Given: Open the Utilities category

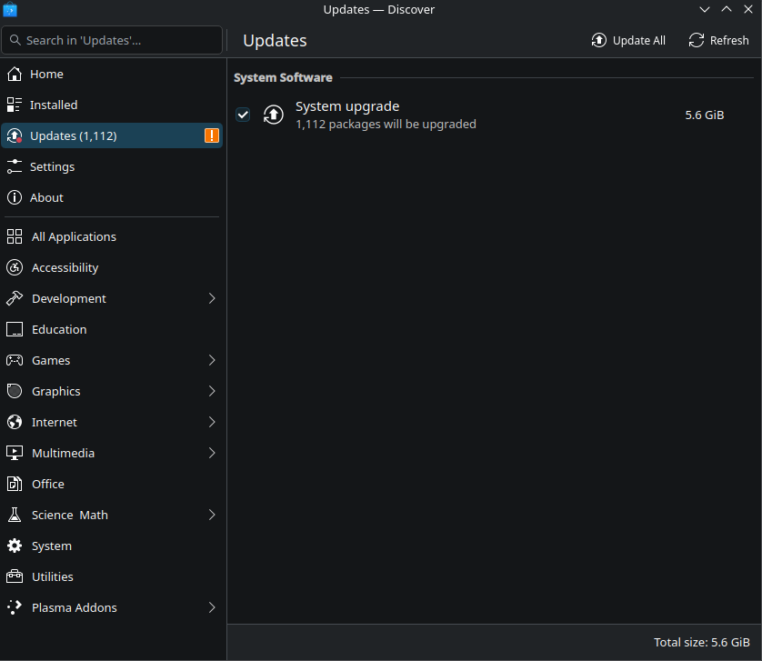Looking at the screenshot, I should coord(112,576).
